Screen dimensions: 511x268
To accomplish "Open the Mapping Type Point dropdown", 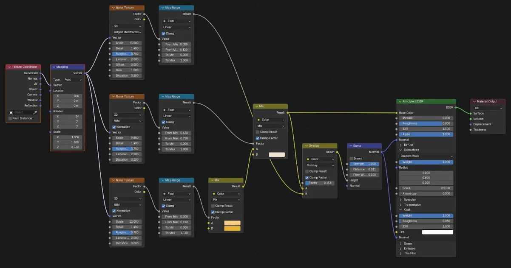I will pos(73,80).
